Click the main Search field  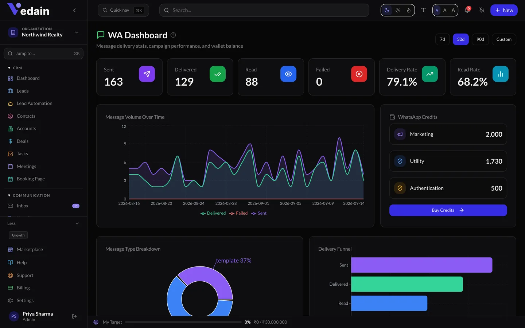click(264, 10)
